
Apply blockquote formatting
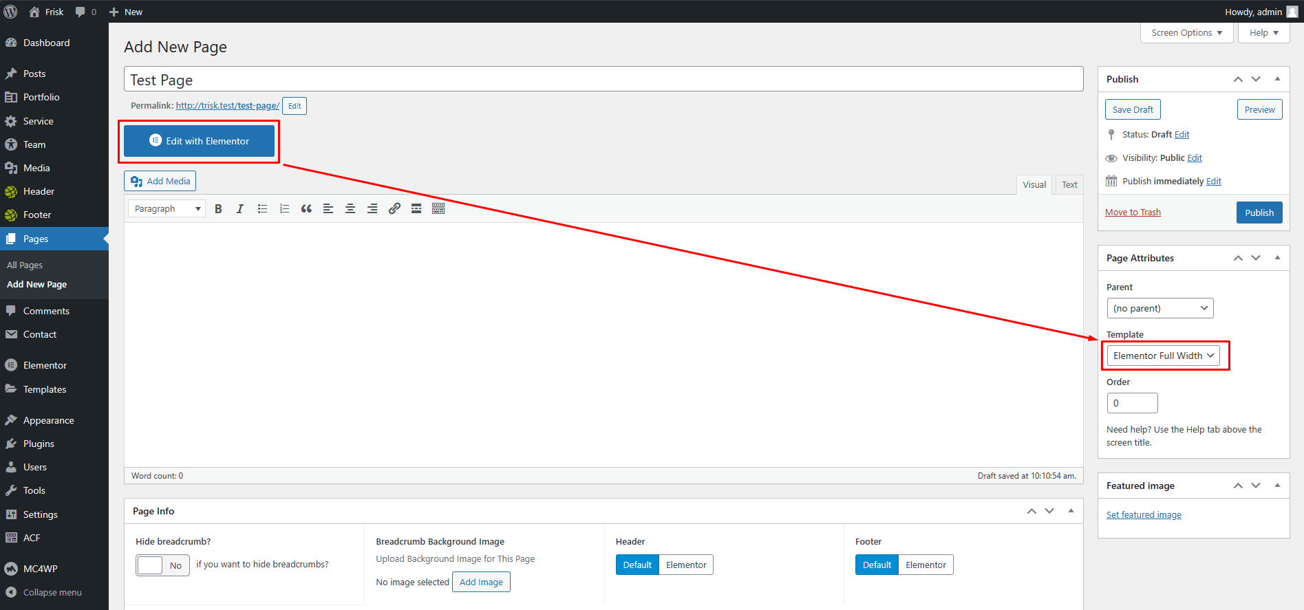[x=306, y=209]
